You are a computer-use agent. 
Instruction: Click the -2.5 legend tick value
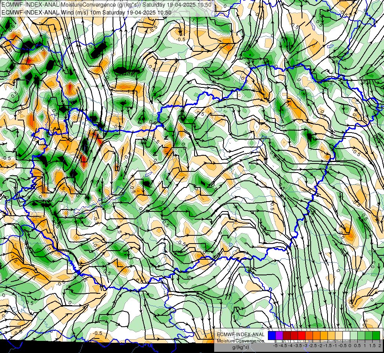click(313, 346)
